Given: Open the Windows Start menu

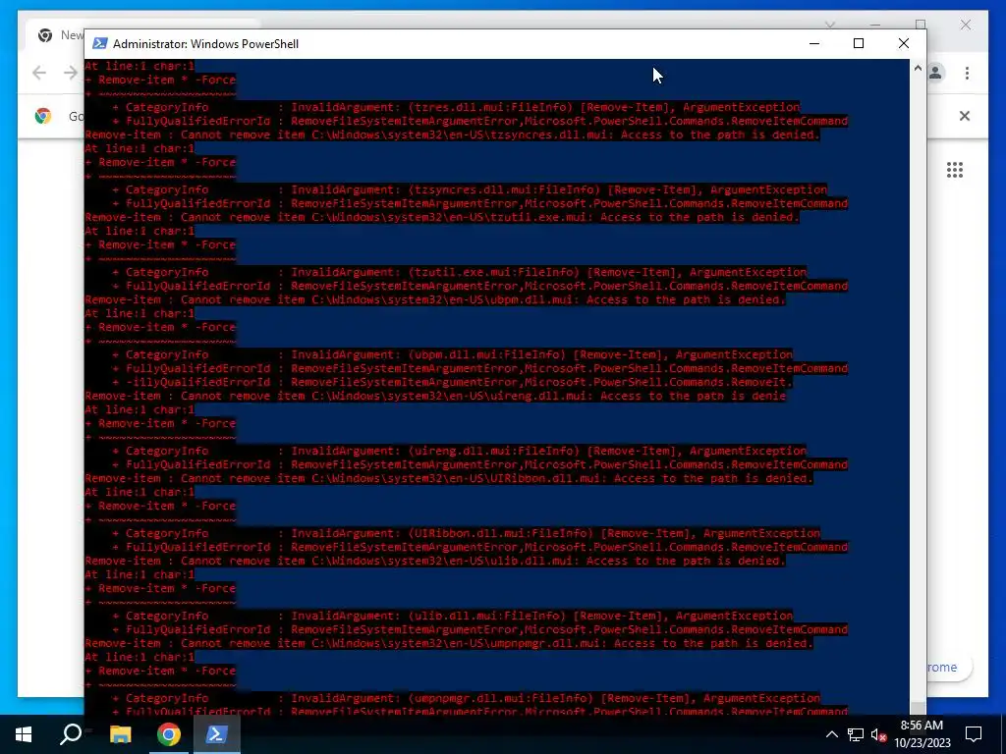Looking at the screenshot, I should pyautogui.click(x=24, y=734).
